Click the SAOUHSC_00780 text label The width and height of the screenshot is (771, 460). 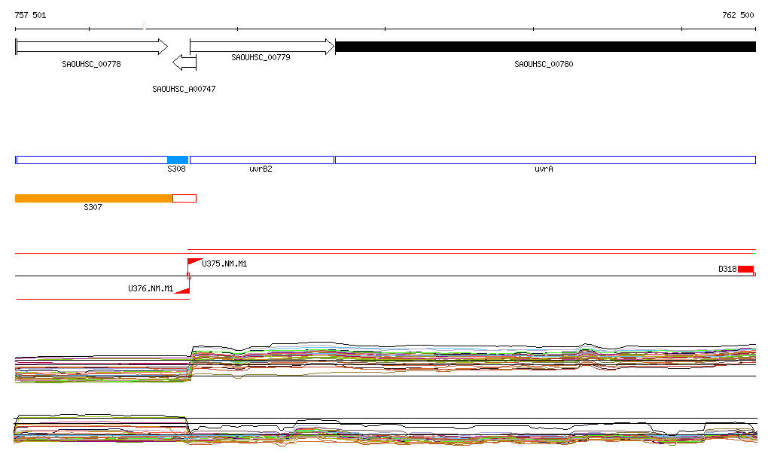click(544, 65)
